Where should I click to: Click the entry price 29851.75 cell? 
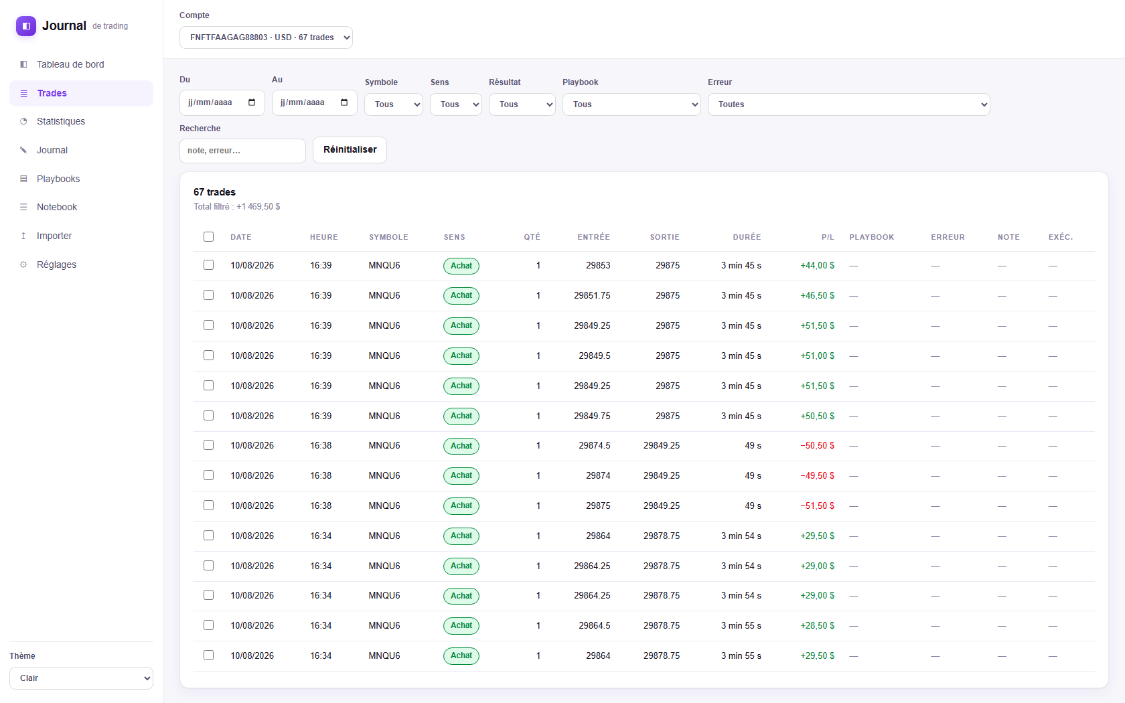point(592,295)
